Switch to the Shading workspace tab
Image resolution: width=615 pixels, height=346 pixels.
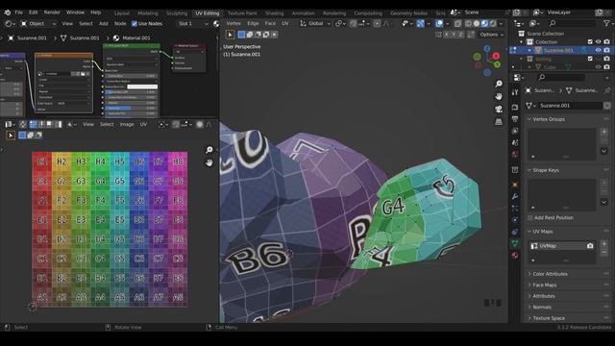pyautogui.click(x=274, y=12)
